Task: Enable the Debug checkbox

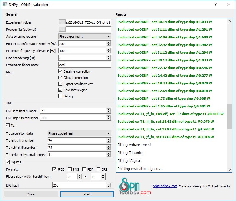Action: (61, 96)
